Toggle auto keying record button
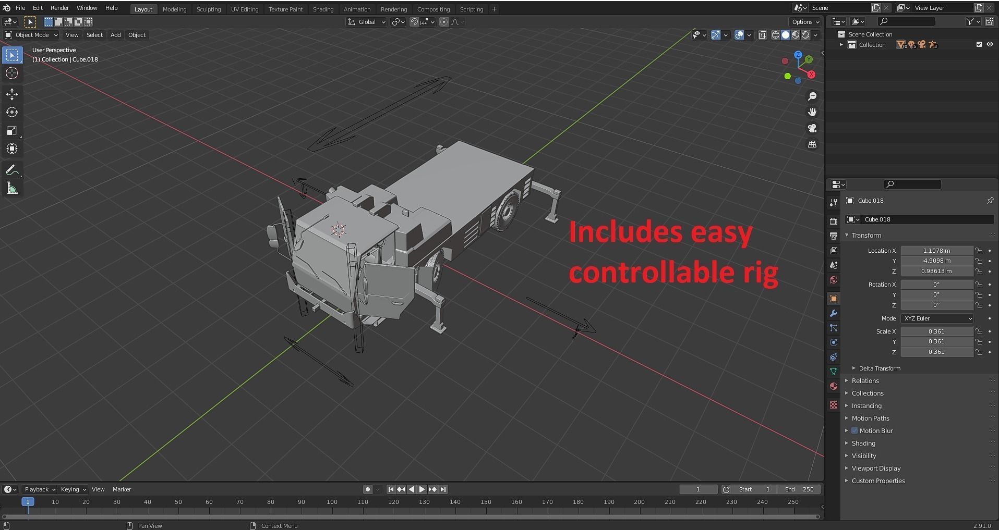Image resolution: width=999 pixels, height=530 pixels. 368,489
